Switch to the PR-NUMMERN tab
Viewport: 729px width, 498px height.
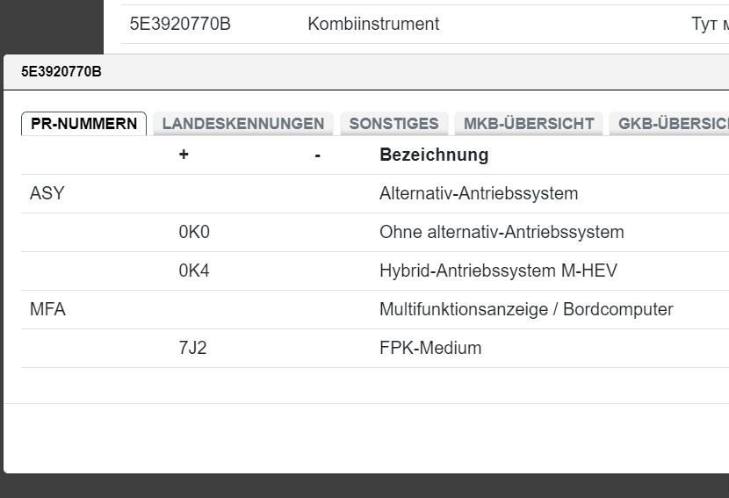[x=84, y=124]
